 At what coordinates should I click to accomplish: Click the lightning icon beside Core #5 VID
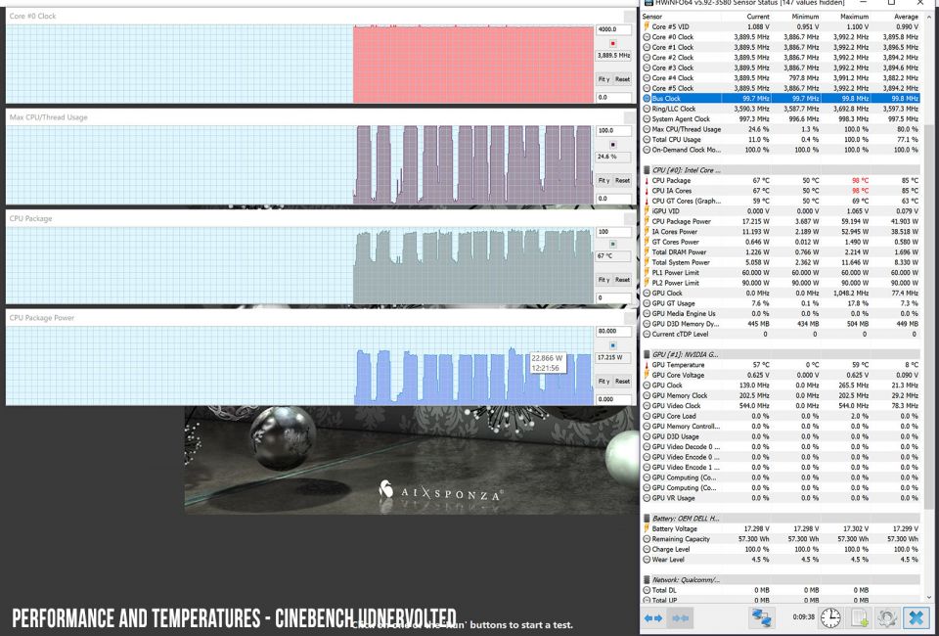[647, 27]
